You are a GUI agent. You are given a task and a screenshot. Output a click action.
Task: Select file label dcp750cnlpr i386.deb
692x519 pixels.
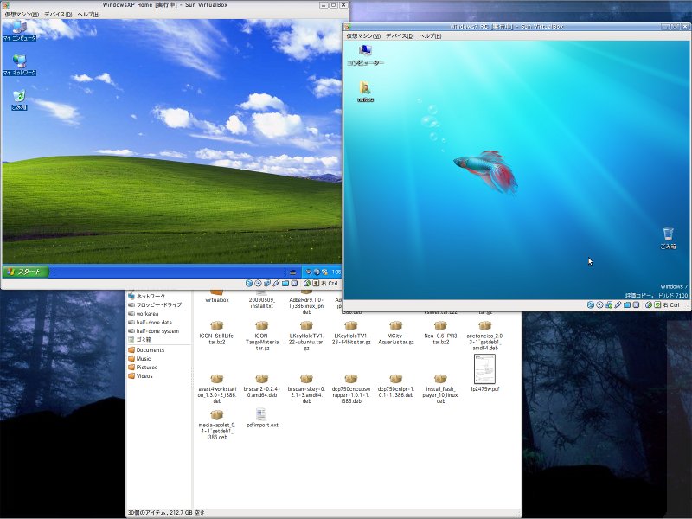[x=396, y=392]
